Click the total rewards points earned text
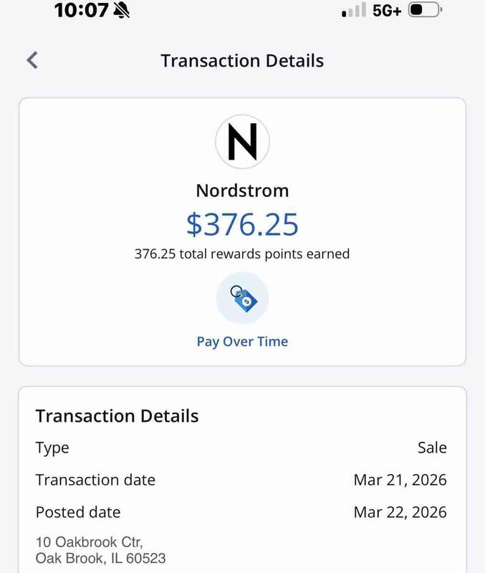 [x=242, y=254]
